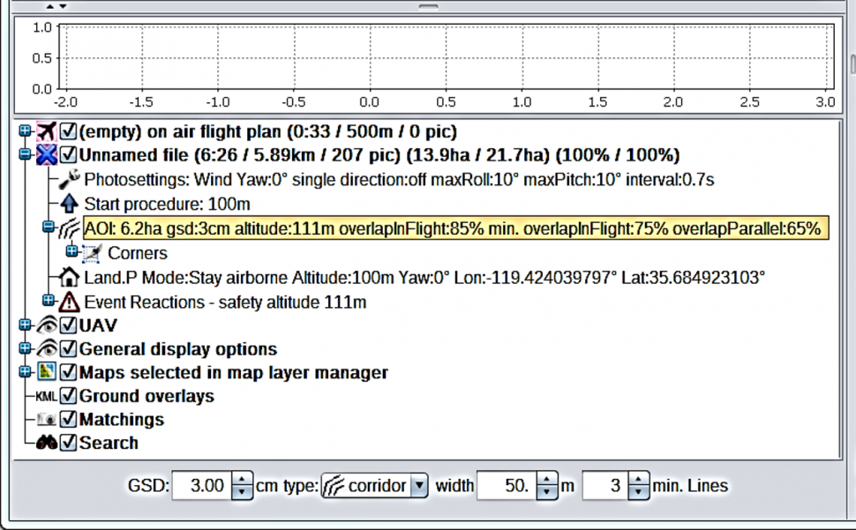
Task: Increase GSD value with up arrow
Action: [242, 480]
